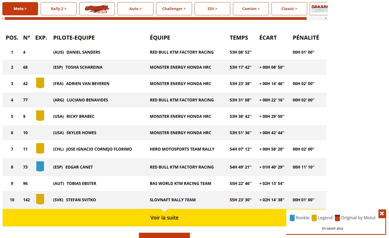This screenshot has height=238, width=389.
Task: Open the Original by Motul logo tab
Action: click(97, 9)
